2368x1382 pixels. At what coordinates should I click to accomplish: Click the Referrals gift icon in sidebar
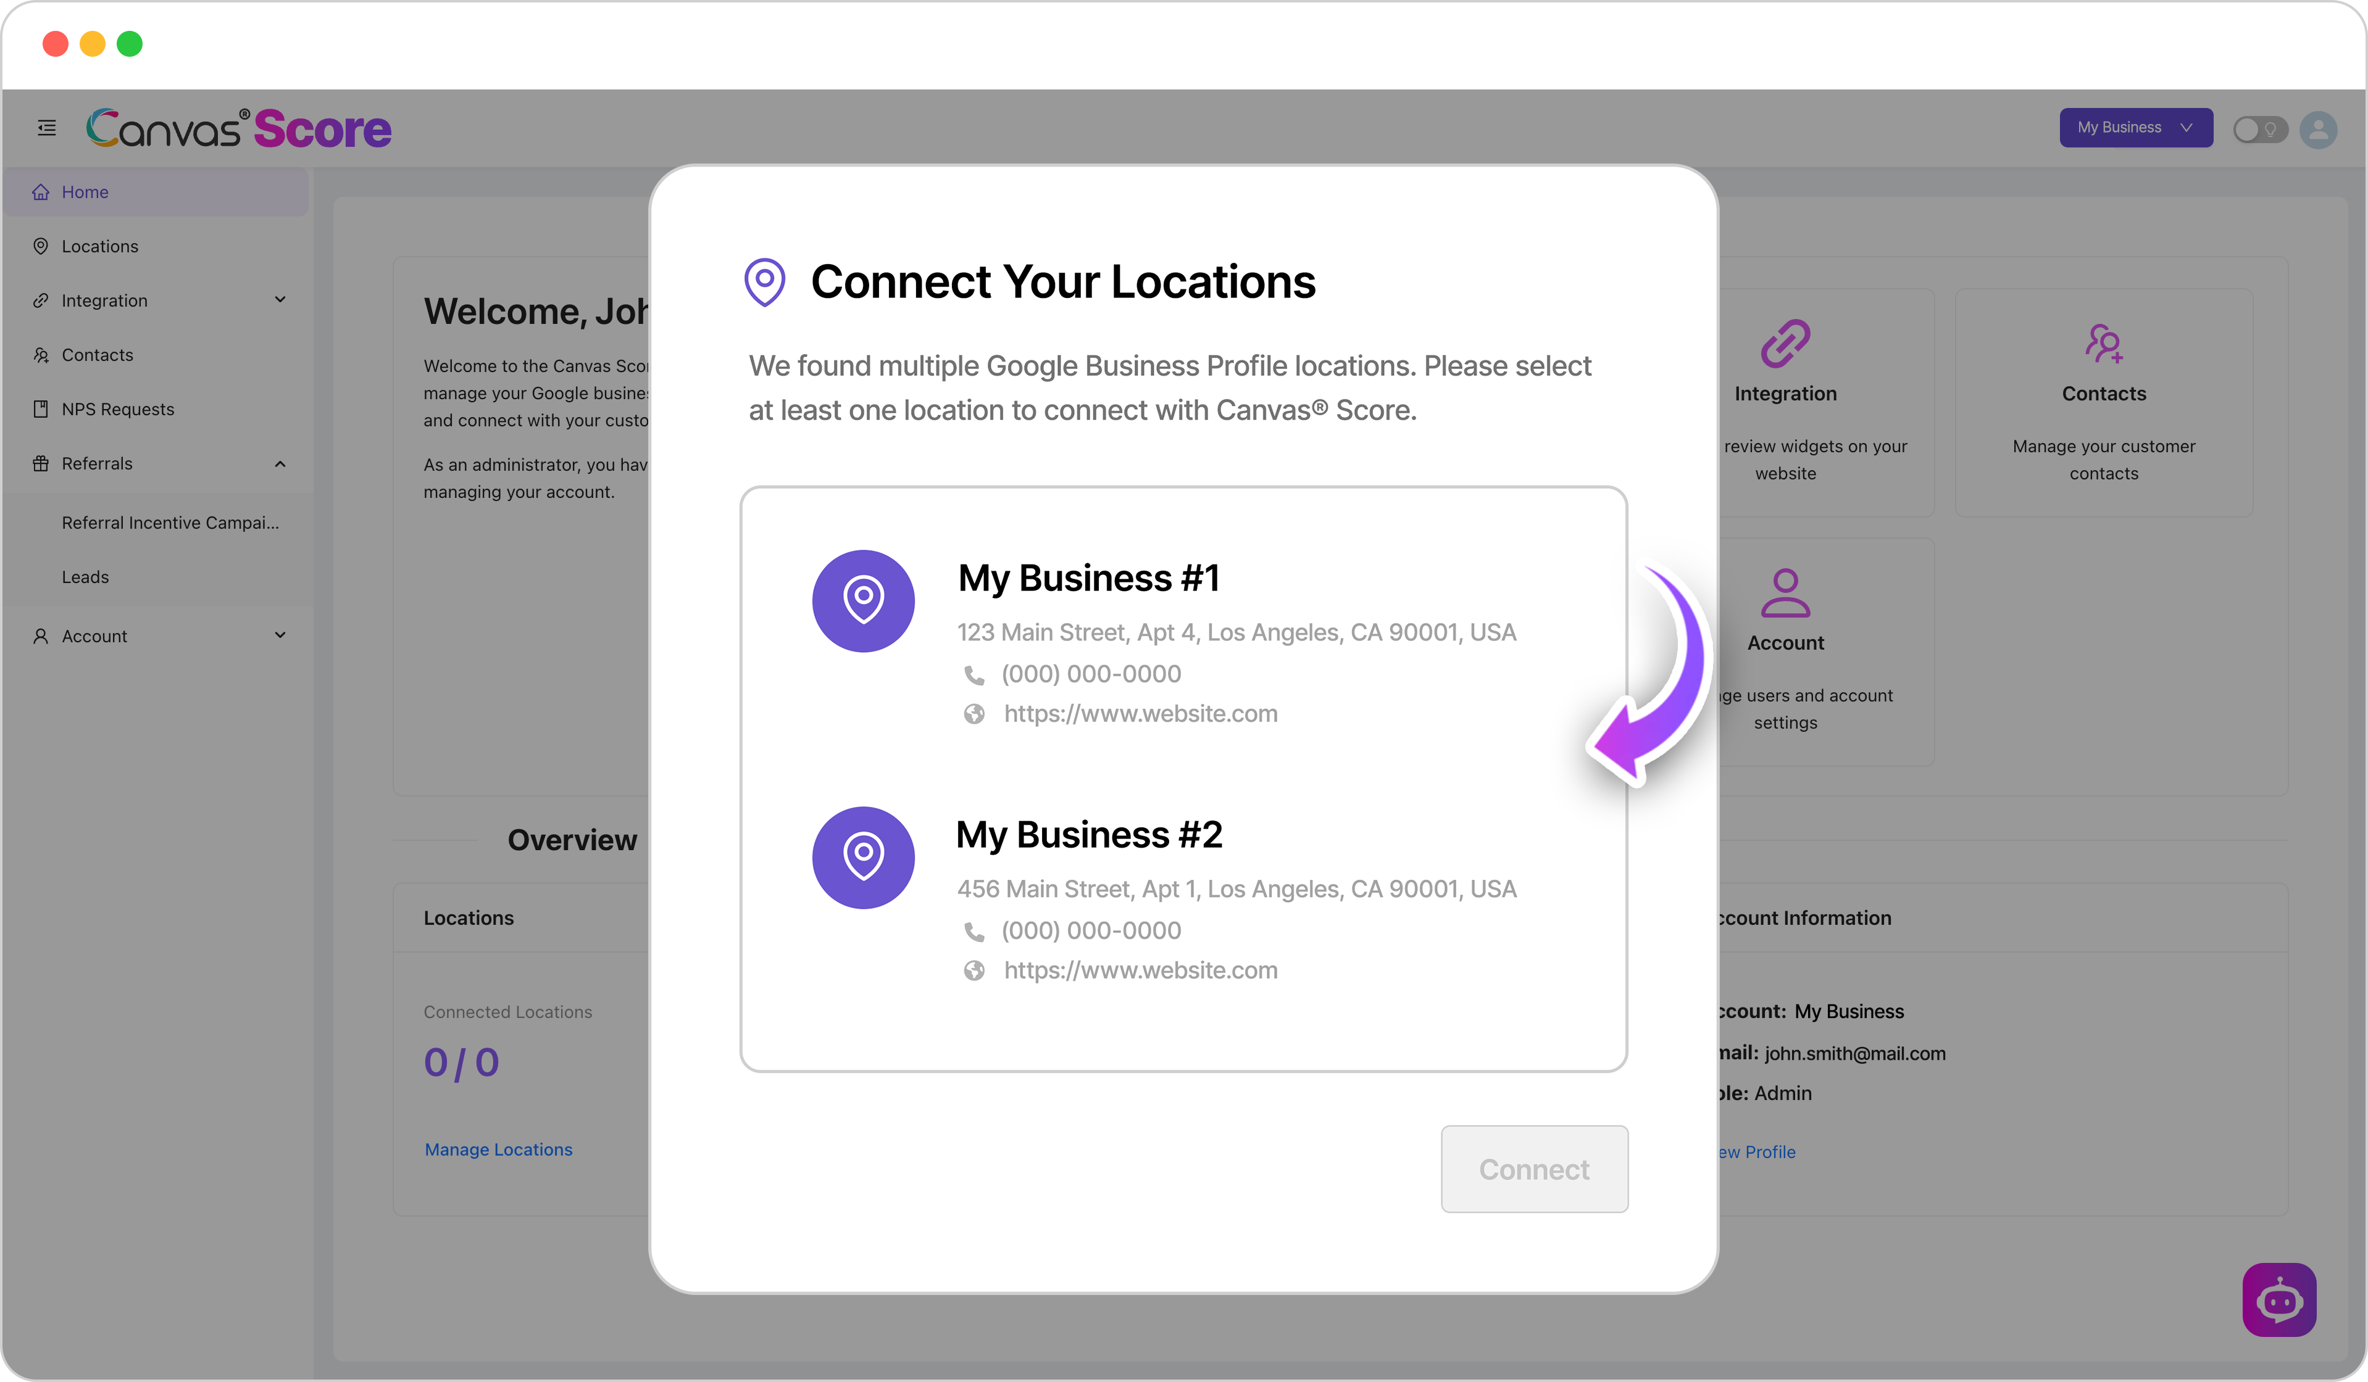[x=40, y=464]
